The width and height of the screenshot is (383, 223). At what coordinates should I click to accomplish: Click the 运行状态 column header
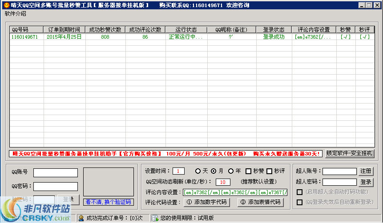186,29
